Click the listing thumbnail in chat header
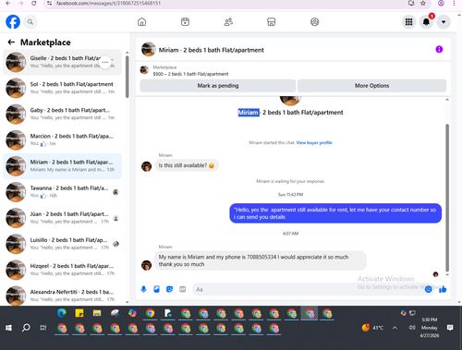Screen dimensions: 462x350 pos(149,49)
